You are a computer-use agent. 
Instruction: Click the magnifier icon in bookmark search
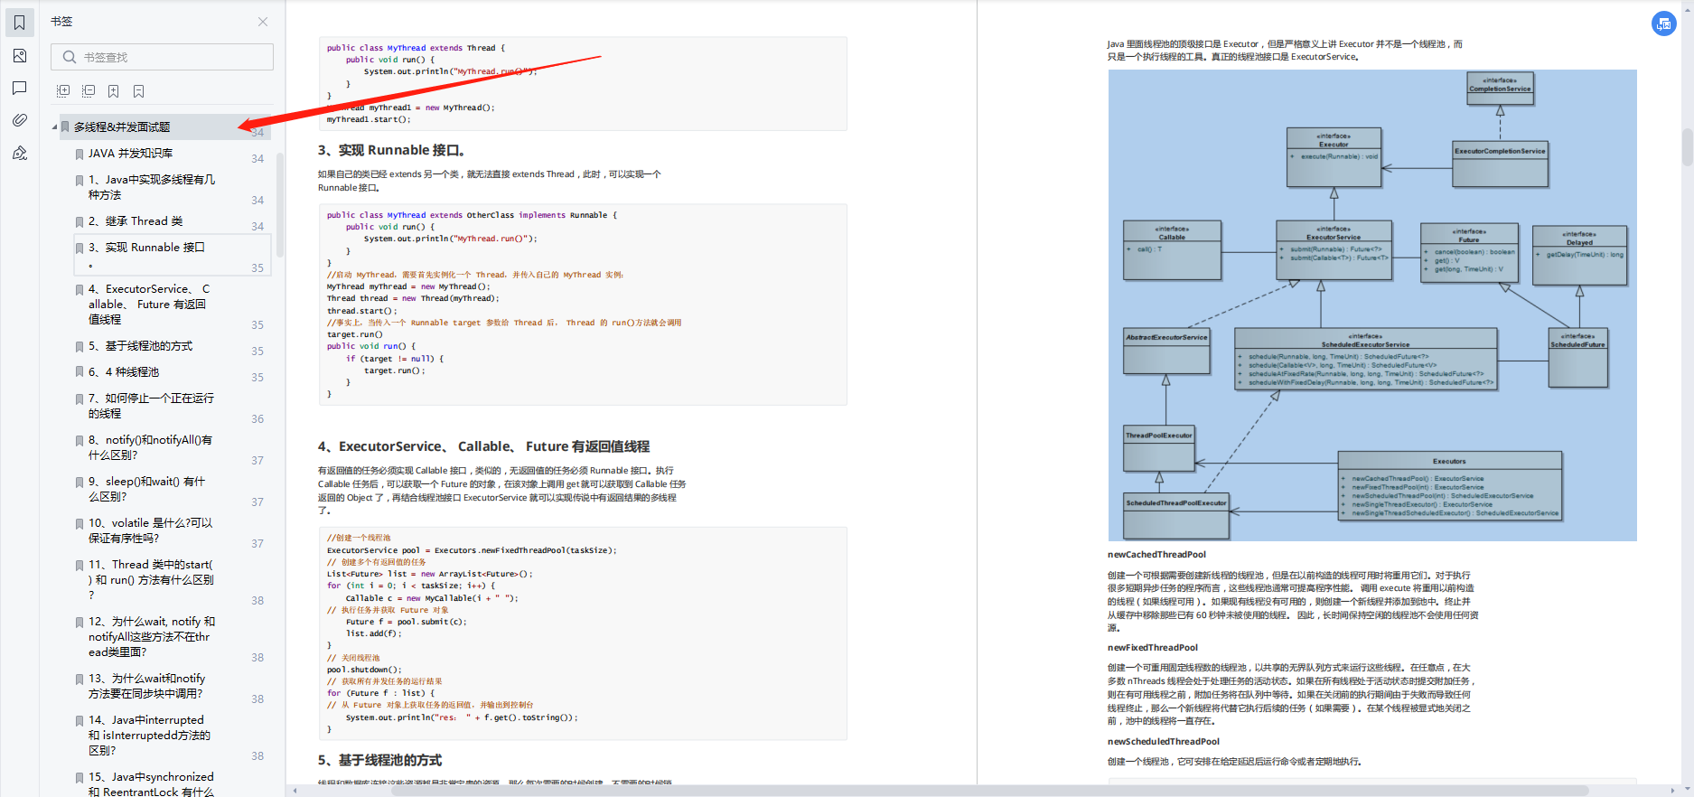click(69, 57)
